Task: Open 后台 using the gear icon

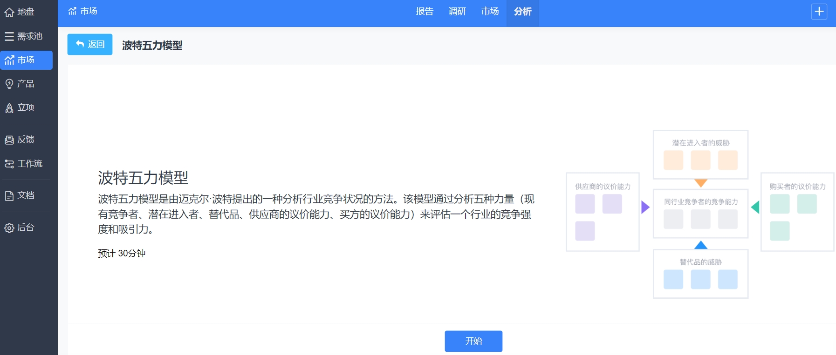Action: point(9,228)
